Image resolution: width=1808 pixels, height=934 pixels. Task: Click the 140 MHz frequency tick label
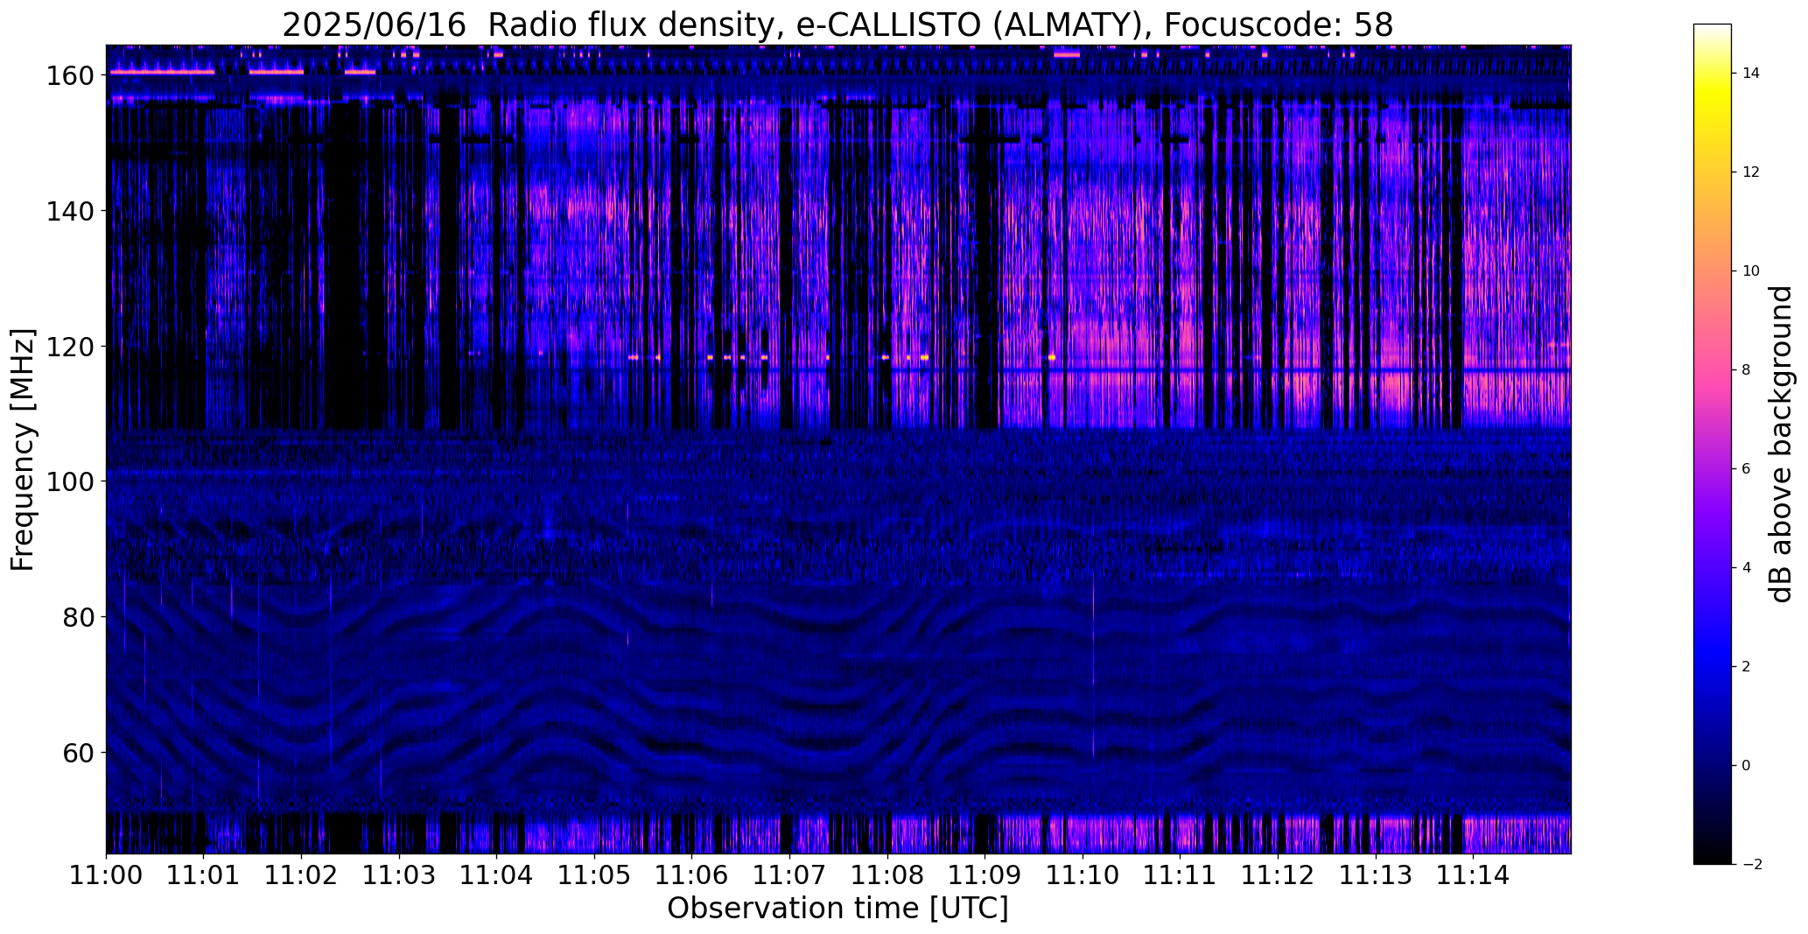click(x=72, y=211)
